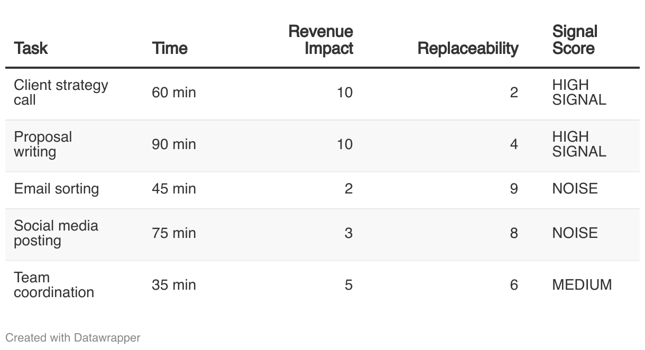
Task: Open the Created with Datawrapper link
Action: click(73, 337)
